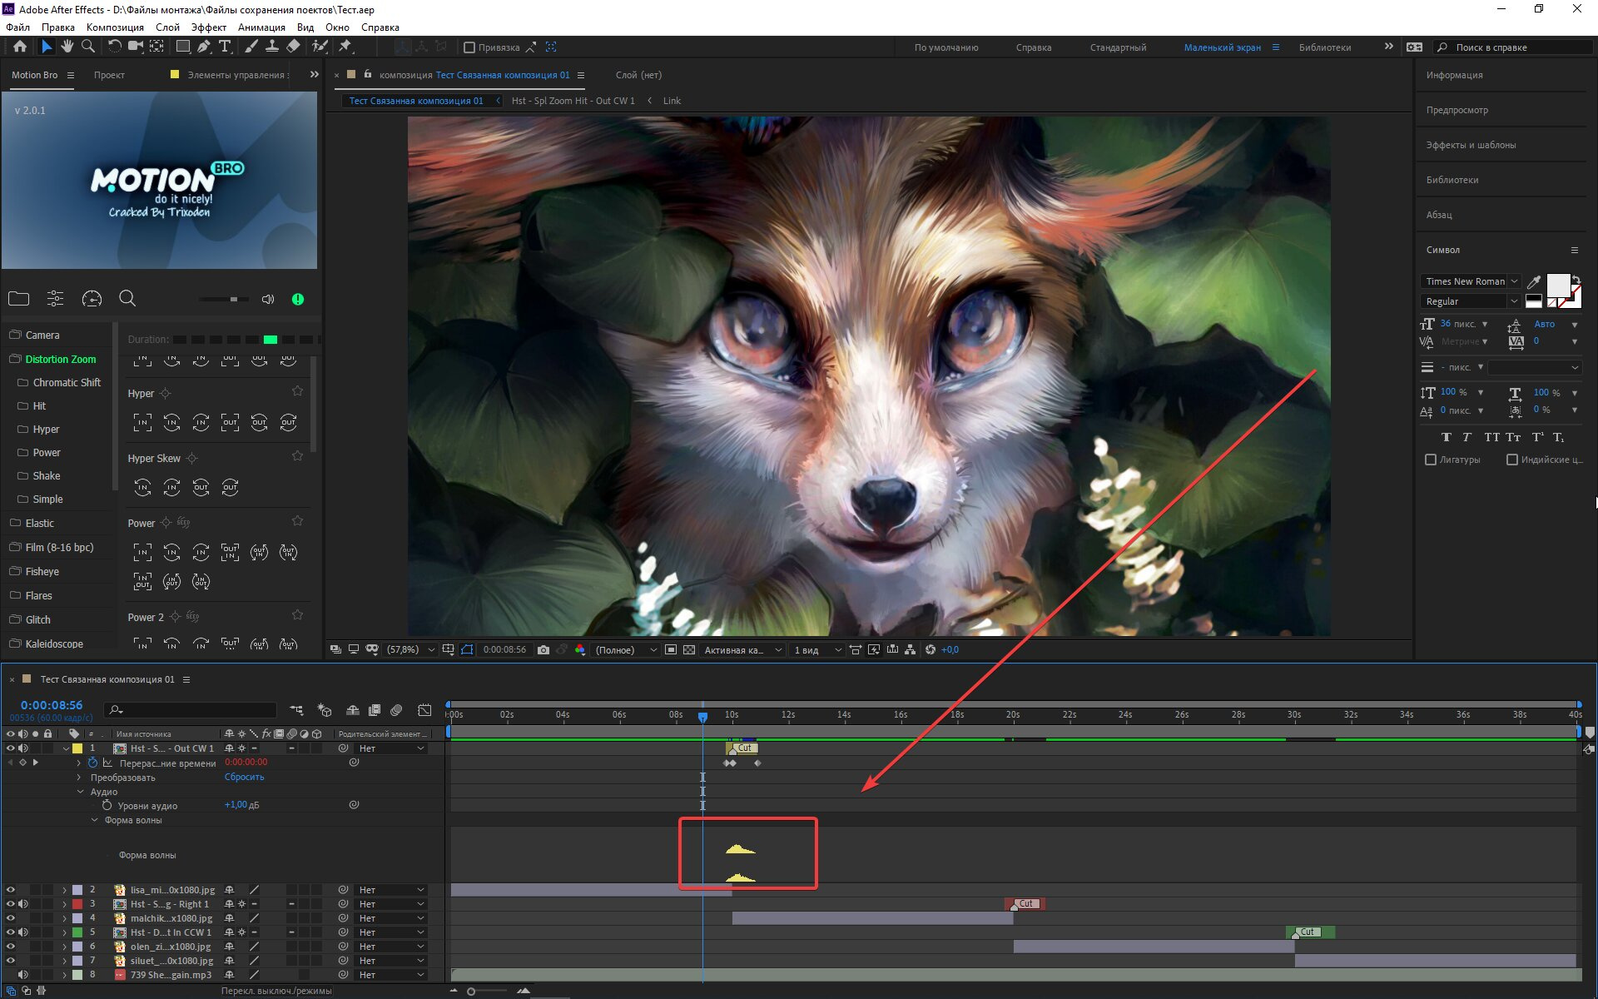Select the Hand tool
This screenshot has width=1598, height=999.
[x=67, y=47]
